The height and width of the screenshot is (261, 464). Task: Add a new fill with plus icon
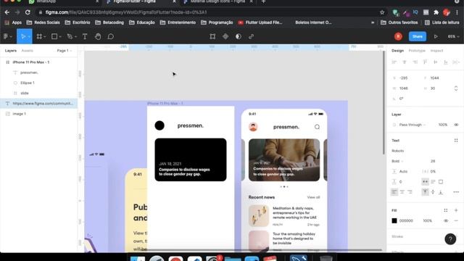456,210
